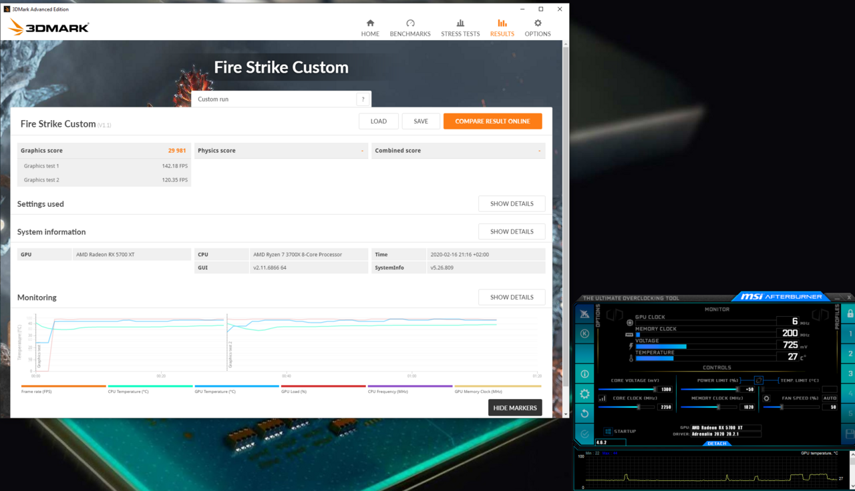Toggle GPU Memory Clock legend entry
This screenshot has width=855, height=491.
(498, 389)
